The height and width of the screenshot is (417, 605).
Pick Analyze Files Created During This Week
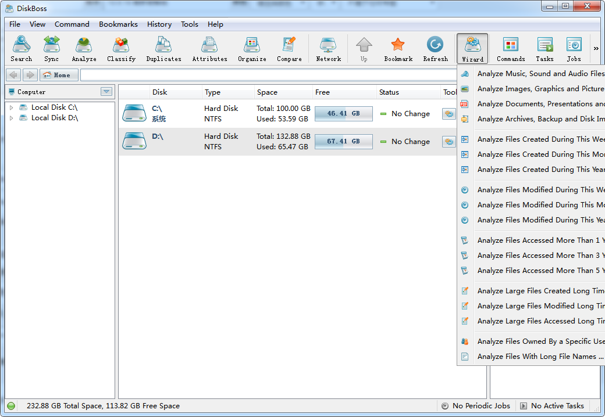pyautogui.click(x=532, y=139)
